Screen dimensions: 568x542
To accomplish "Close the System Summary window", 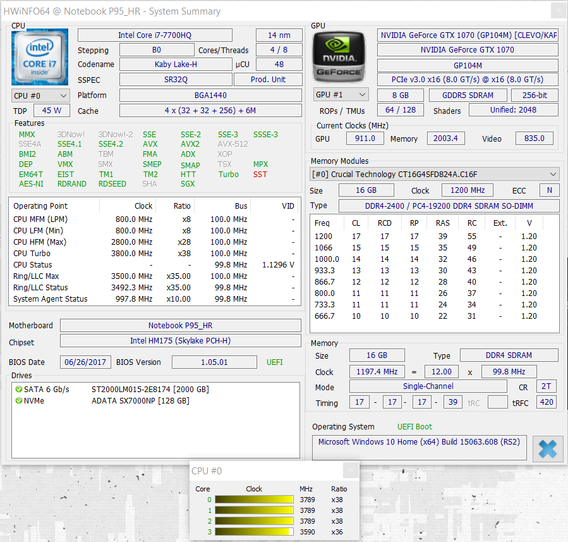I will tap(559, 11).
